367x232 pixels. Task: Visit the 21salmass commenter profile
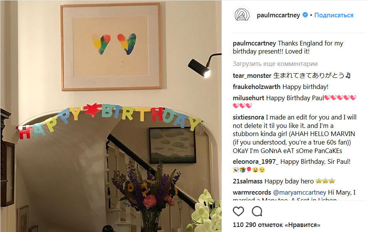[x=248, y=181]
